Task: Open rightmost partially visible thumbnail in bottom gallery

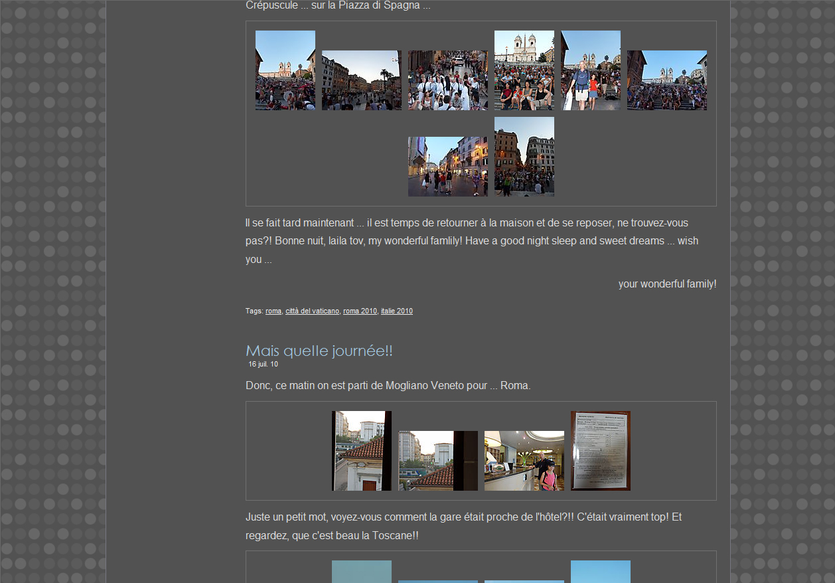Action: pyautogui.click(x=600, y=572)
